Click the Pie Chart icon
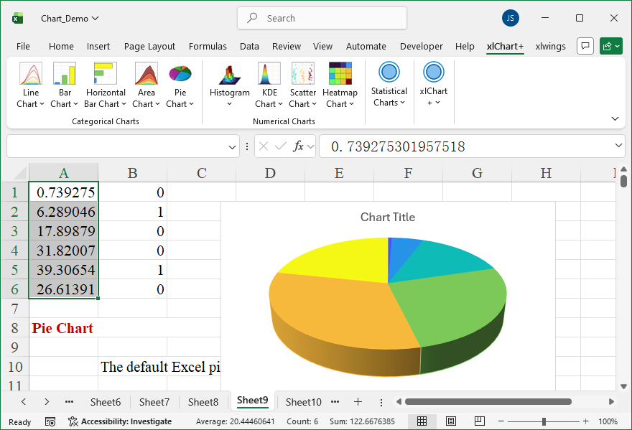632x430 pixels. 180,74
